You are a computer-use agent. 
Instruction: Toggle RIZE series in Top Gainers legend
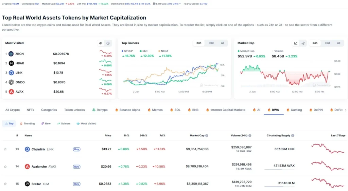pos(144,51)
